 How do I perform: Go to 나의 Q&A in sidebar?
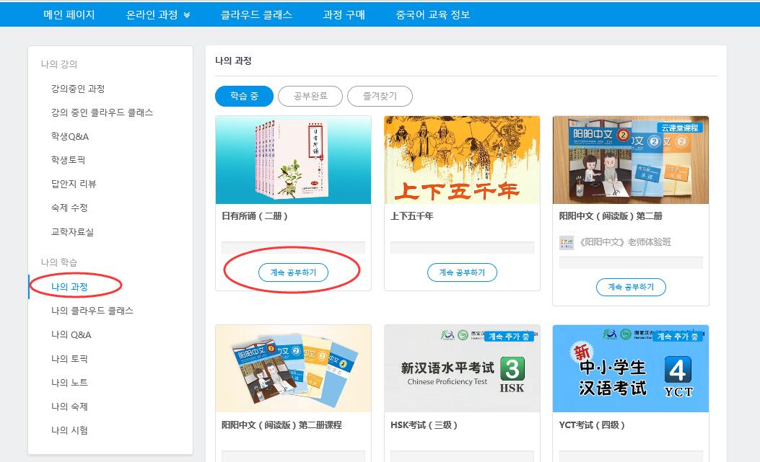71,334
